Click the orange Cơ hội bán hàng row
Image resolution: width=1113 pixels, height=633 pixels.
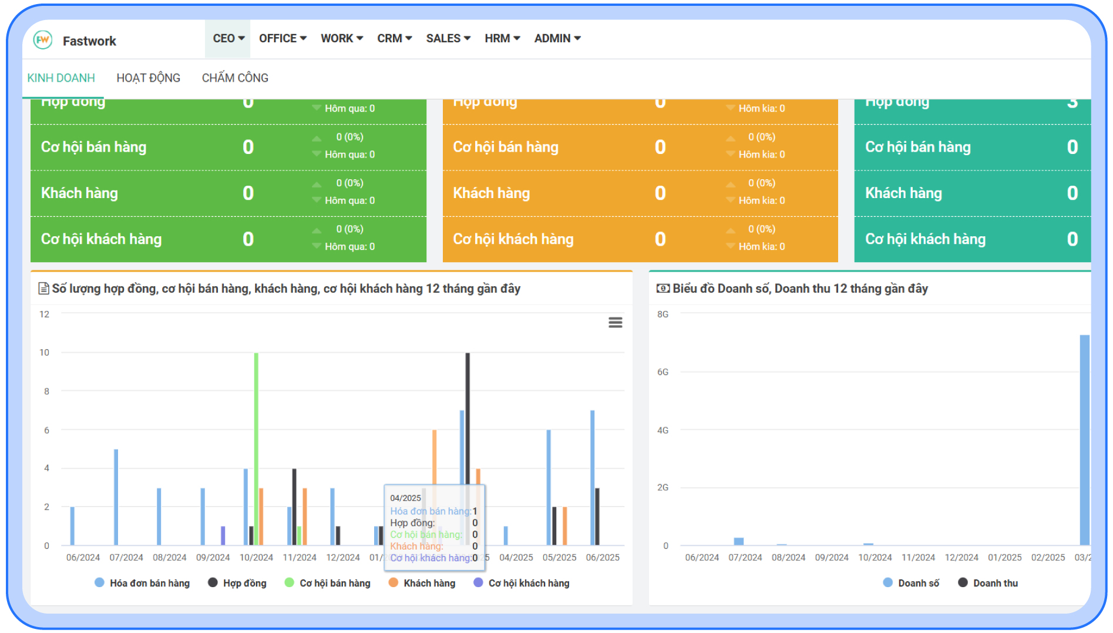coord(640,147)
